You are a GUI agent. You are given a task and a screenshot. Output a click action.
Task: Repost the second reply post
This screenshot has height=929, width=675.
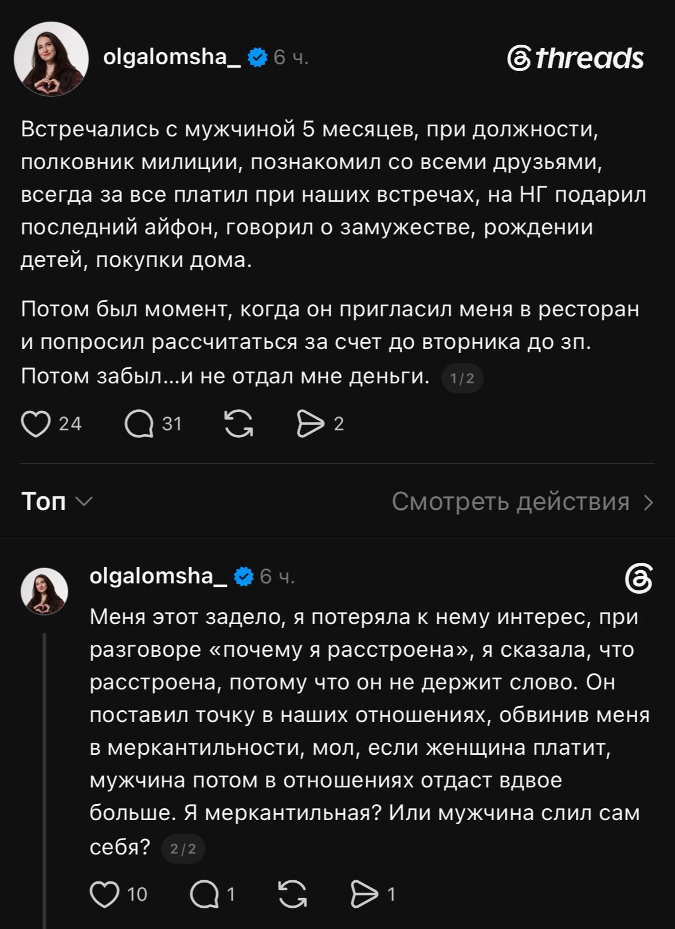pyautogui.click(x=292, y=894)
